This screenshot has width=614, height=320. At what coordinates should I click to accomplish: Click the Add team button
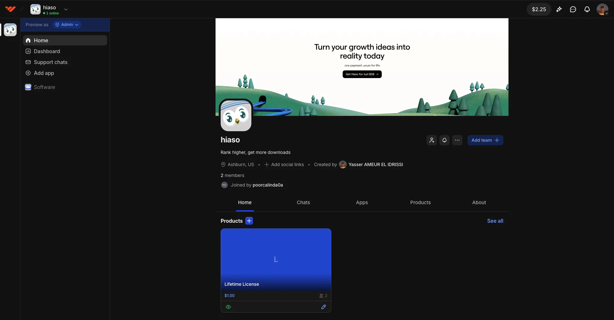(x=485, y=140)
